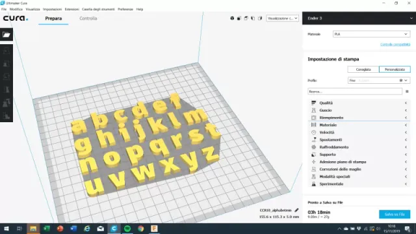Viewport: 416px width, 234px height.
Task: Select the Support Blocker tool
Action: coord(6,116)
